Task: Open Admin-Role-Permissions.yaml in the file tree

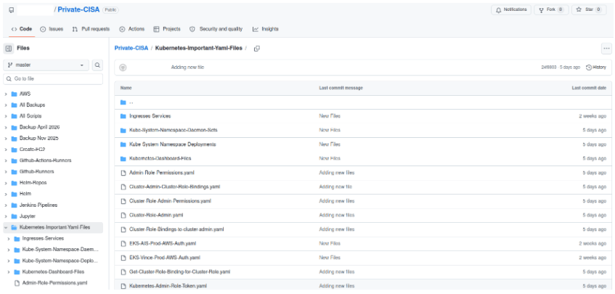Action: [x=54, y=282]
